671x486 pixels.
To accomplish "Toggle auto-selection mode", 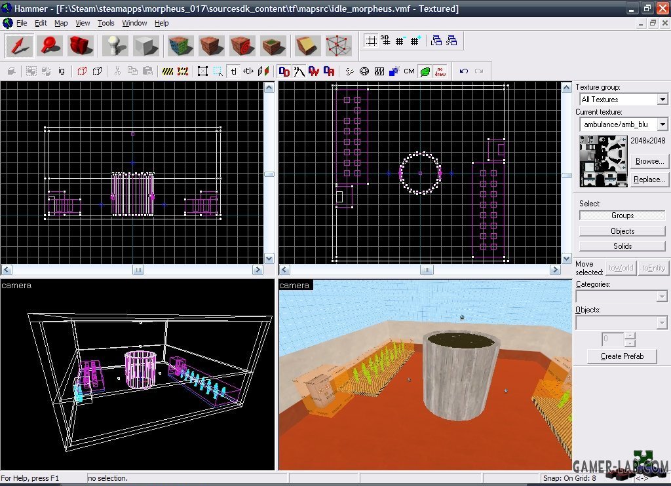I will pyautogui.click(x=218, y=71).
